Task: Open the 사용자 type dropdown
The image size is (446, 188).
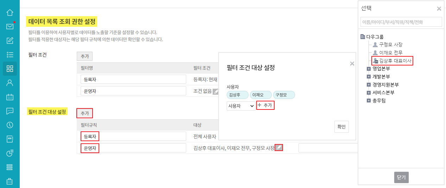Action: [x=241, y=106]
